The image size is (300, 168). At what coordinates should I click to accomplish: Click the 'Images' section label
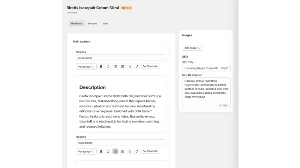click(x=187, y=35)
